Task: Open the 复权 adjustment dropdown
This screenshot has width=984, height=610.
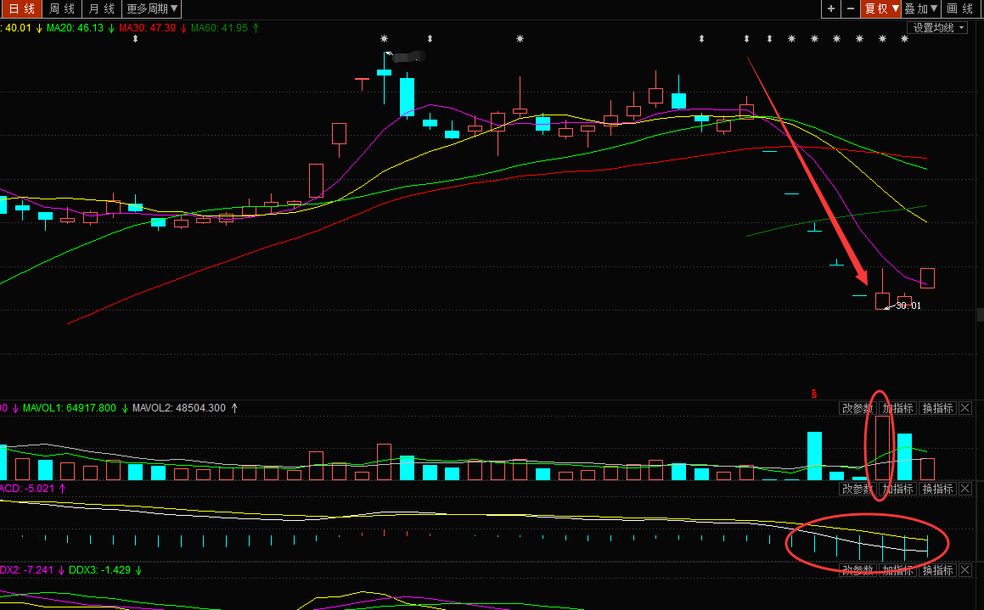Action: click(881, 8)
